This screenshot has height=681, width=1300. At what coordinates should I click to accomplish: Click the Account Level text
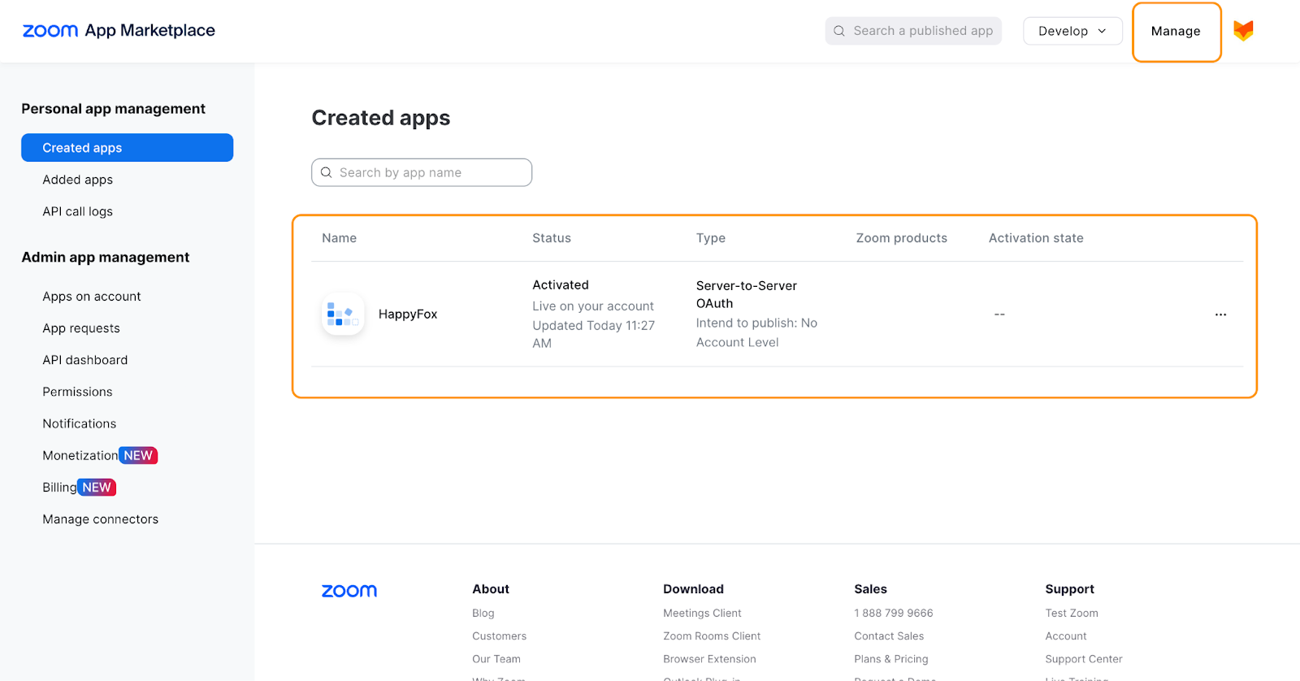pyautogui.click(x=738, y=343)
